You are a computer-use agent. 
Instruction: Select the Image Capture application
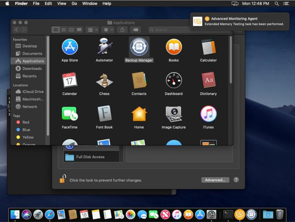(173, 114)
